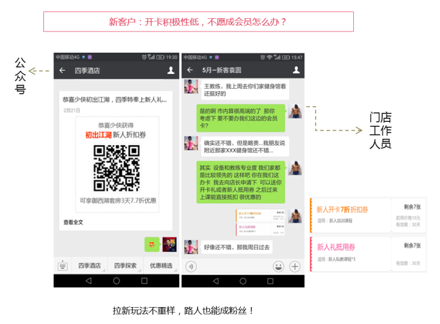Tap the chat message text input field
This screenshot has width=440, height=324.
pos(234,266)
